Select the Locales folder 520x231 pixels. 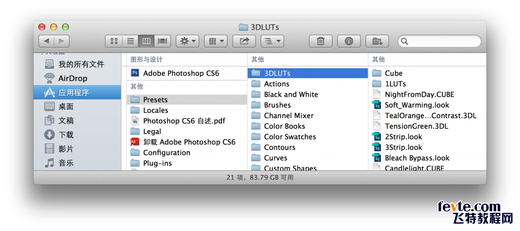click(187, 110)
